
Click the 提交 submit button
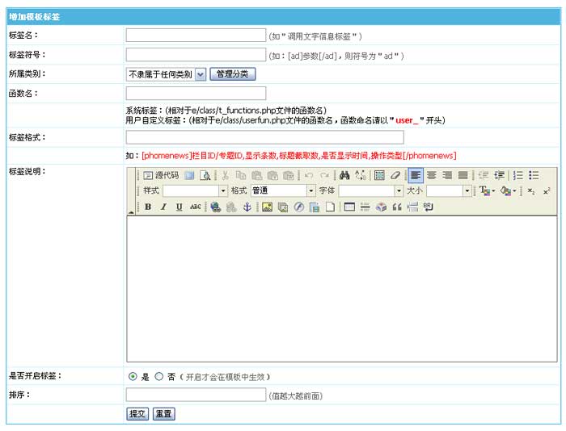coord(137,413)
